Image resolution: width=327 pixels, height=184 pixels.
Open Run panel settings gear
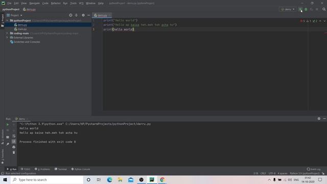[319, 119]
